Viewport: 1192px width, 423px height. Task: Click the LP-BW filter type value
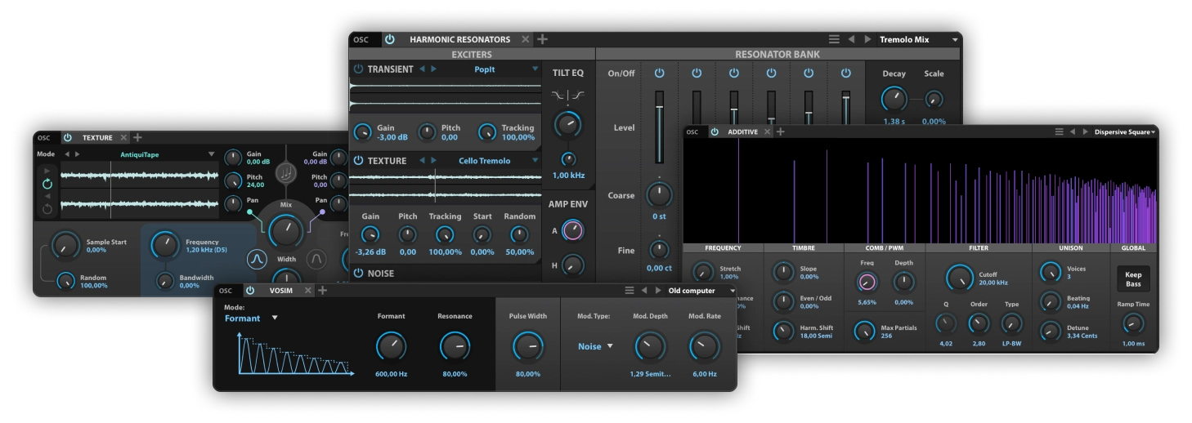[x=1011, y=344]
